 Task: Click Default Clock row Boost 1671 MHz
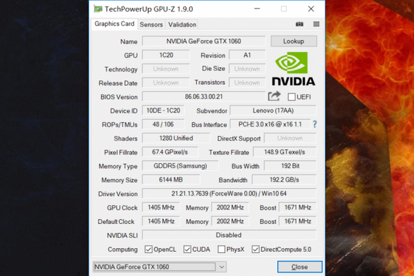point(298,221)
